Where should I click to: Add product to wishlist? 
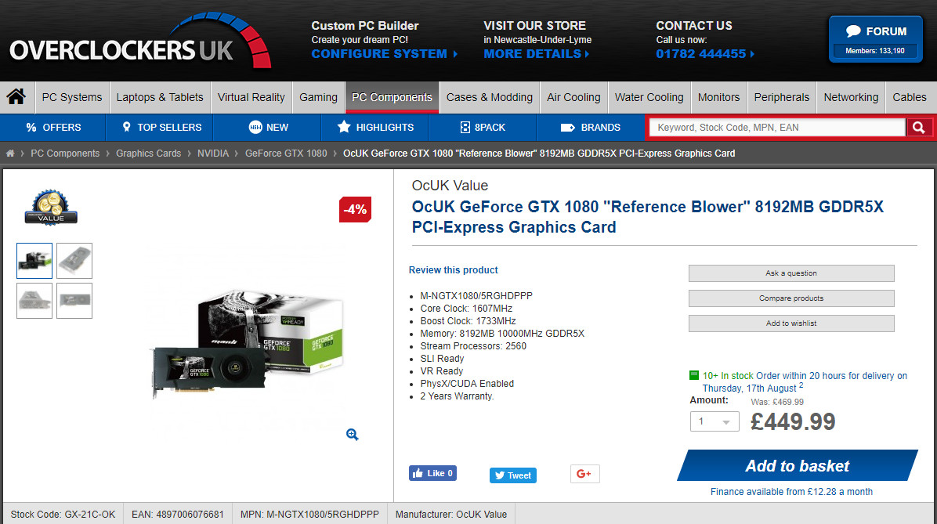click(x=791, y=323)
